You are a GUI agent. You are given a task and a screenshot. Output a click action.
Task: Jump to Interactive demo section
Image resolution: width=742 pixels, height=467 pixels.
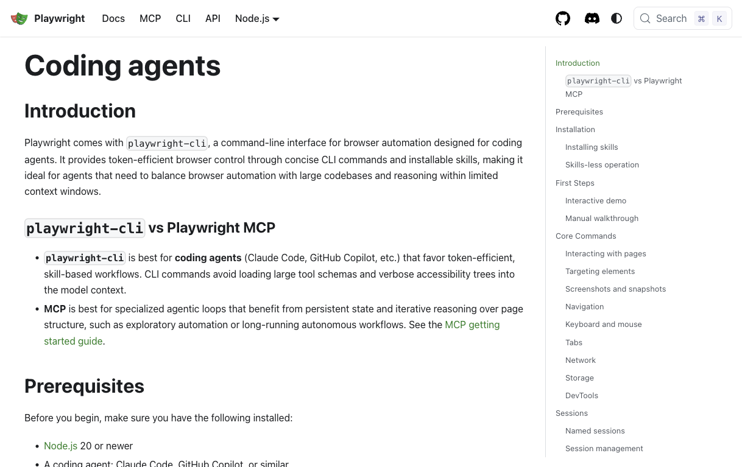[x=596, y=200]
